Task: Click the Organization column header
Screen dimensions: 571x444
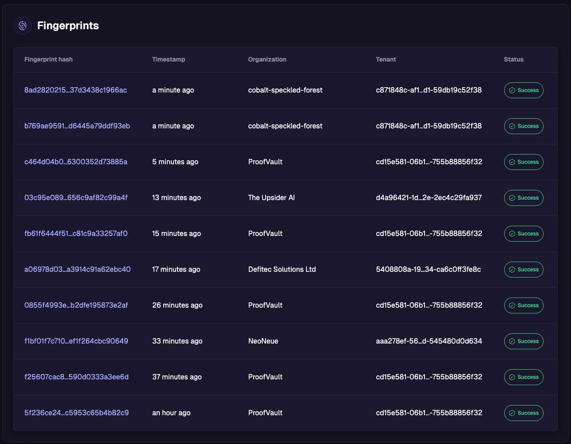Action: click(267, 59)
